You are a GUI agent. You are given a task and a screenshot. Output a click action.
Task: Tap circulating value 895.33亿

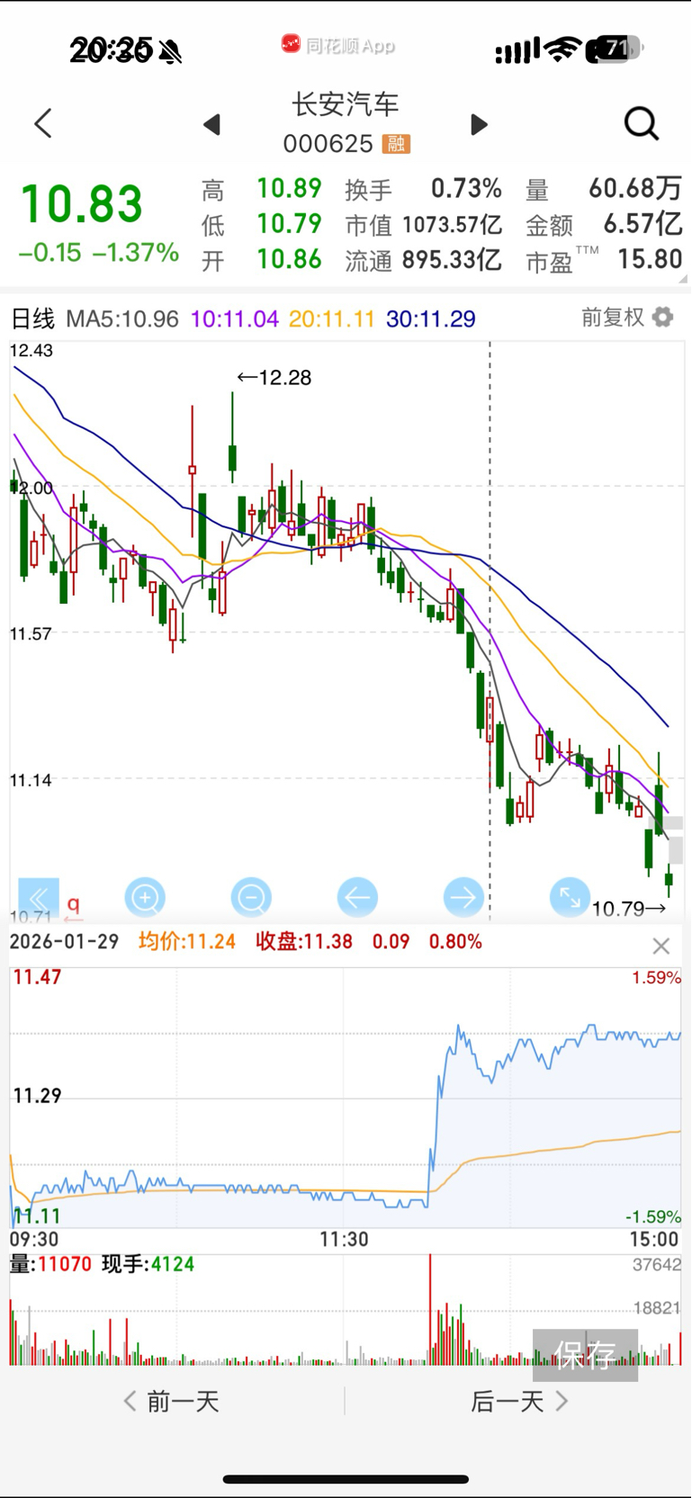[452, 260]
